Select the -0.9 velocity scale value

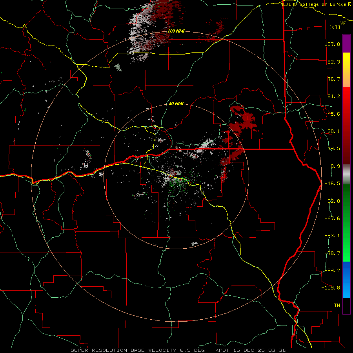pyautogui.click(x=334, y=166)
